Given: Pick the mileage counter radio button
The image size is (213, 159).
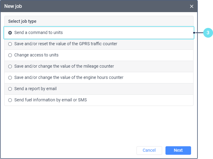Looking at the screenshot, I should [10, 66].
